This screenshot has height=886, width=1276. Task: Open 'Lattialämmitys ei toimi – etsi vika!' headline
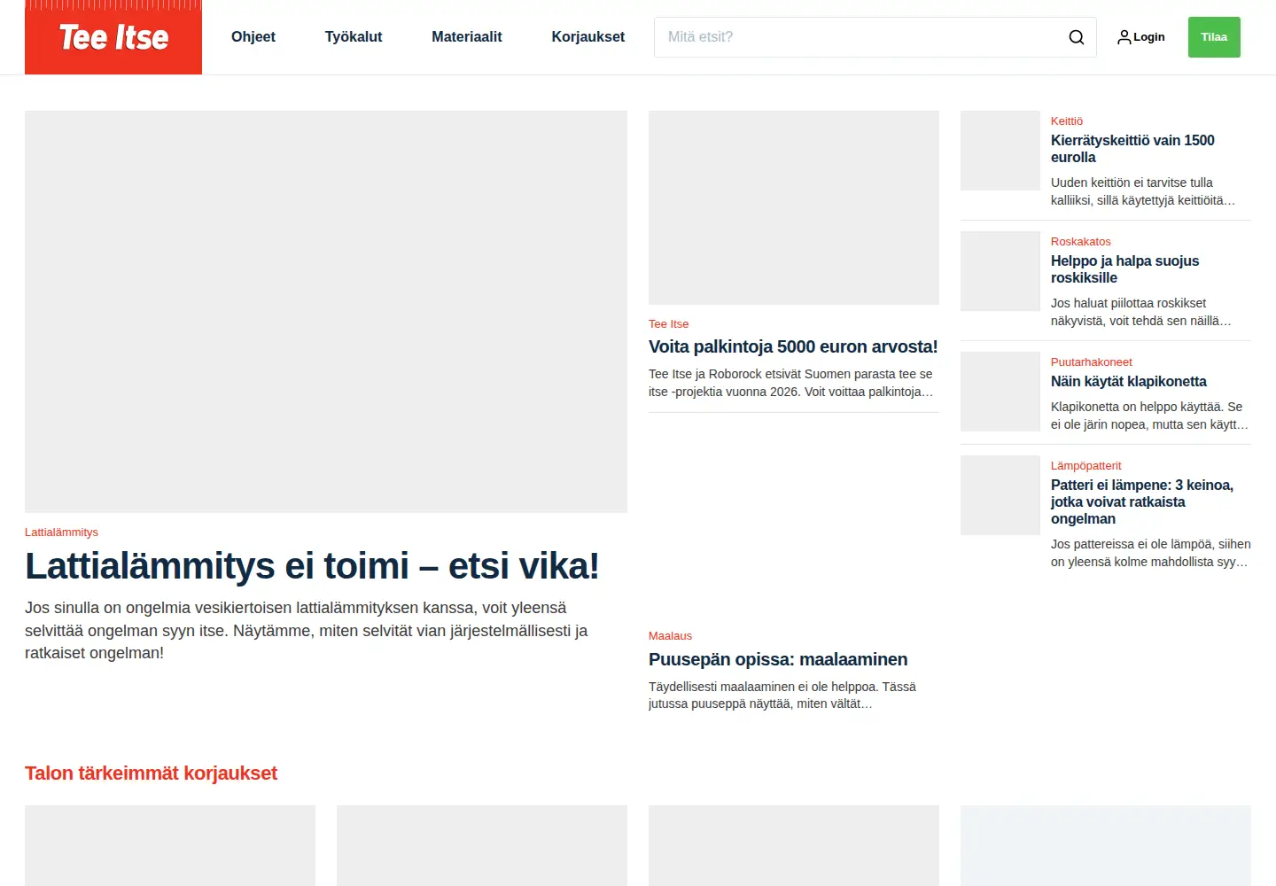(312, 566)
